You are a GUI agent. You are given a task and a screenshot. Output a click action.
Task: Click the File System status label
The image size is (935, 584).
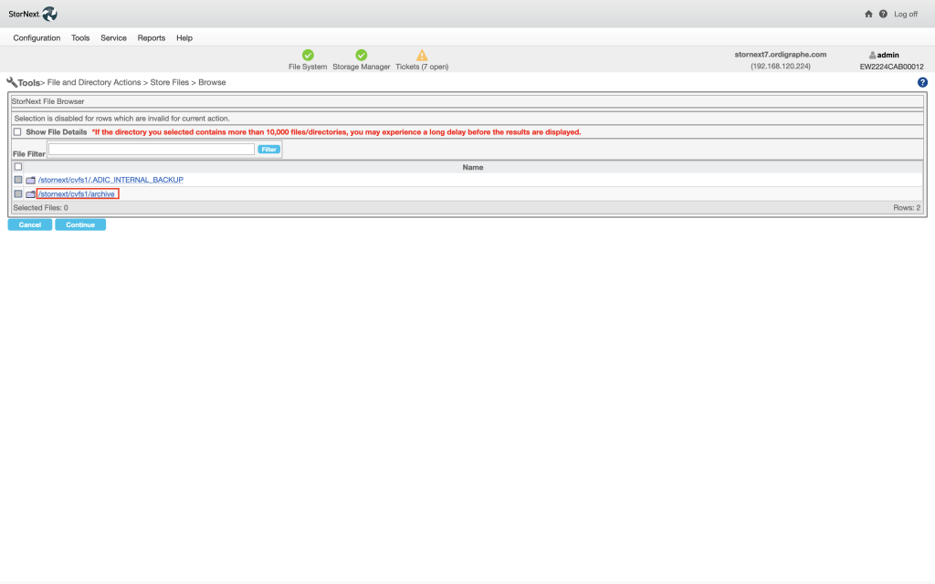point(308,67)
